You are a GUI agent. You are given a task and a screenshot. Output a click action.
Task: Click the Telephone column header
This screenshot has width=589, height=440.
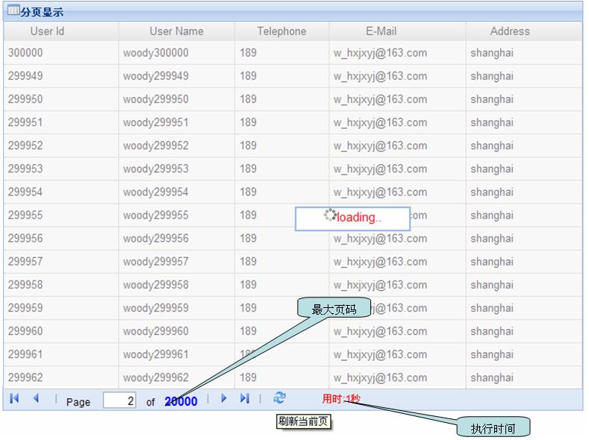pos(281,31)
